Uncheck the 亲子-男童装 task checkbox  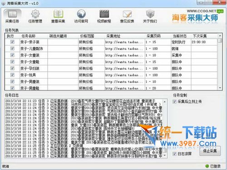tap(12, 81)
